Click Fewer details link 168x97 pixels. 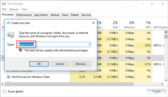(x=16, y=92)
